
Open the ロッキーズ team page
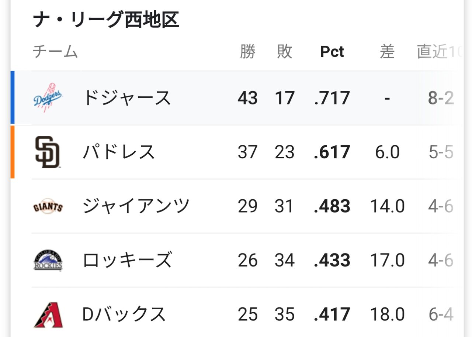click(127, 261)
